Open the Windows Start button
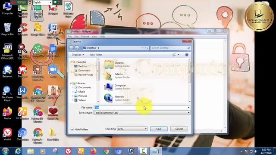Image resolution: width=276 pixels, height=155 pixels. click(x=5, y=151)
